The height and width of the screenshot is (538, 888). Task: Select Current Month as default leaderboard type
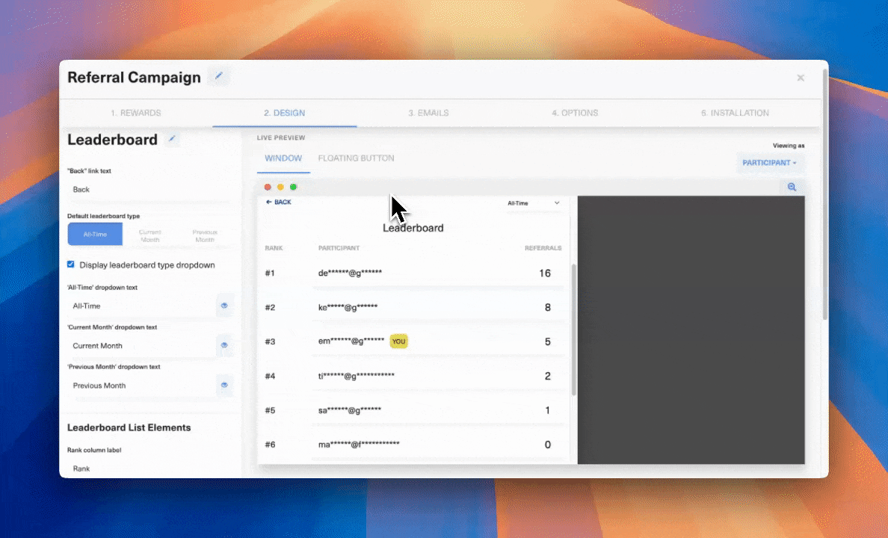point(149,235)
